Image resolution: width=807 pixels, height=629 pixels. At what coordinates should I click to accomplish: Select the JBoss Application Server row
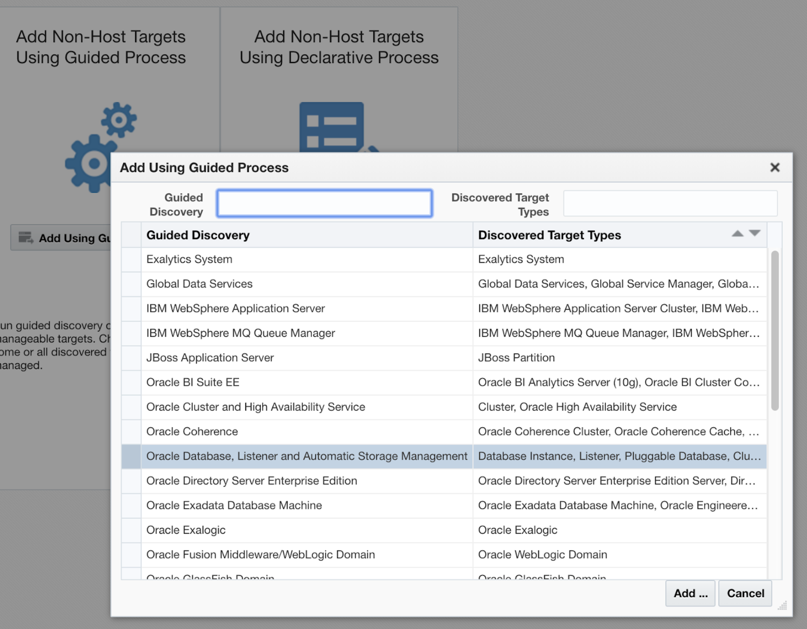(444, 358)
